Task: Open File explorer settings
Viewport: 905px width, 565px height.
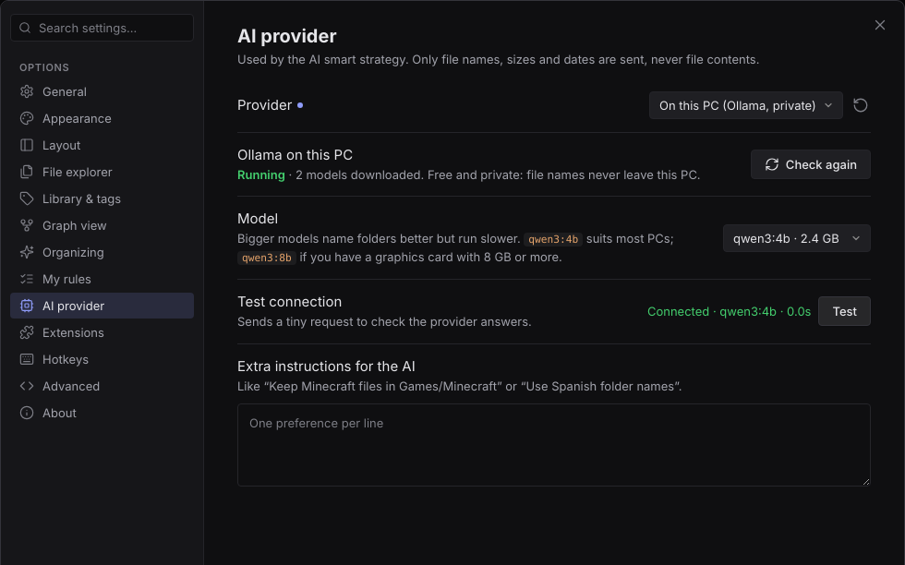Action: [103, 172]
